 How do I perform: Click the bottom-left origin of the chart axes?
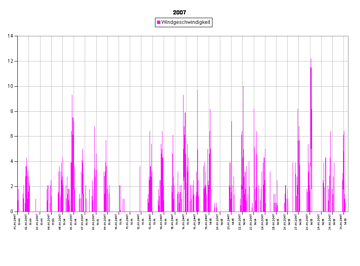tap(18, 212)
